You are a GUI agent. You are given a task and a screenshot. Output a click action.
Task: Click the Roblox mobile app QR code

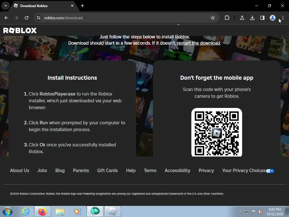click(216, 133)
